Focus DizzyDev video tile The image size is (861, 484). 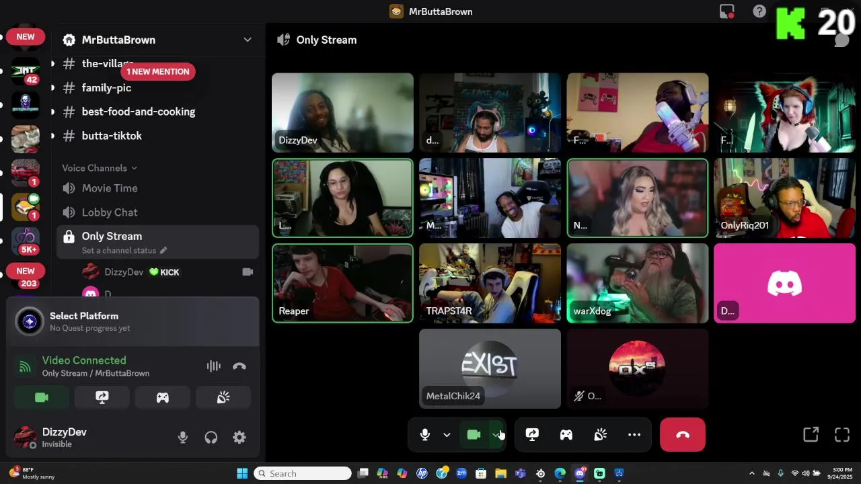pos(342,113)
